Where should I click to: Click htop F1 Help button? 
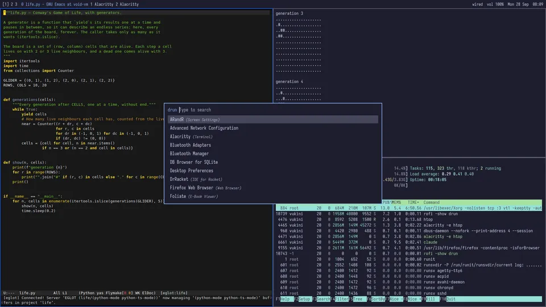285,299
